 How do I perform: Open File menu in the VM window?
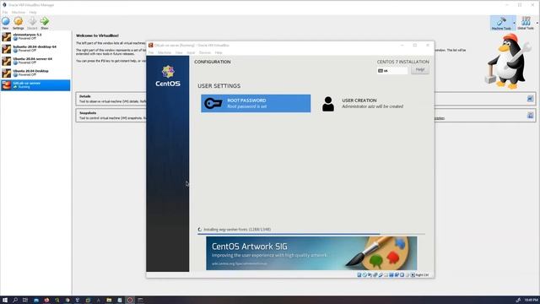[x=151, y=52]
